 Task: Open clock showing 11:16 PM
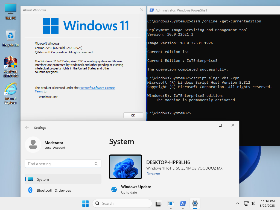[267, 203]
